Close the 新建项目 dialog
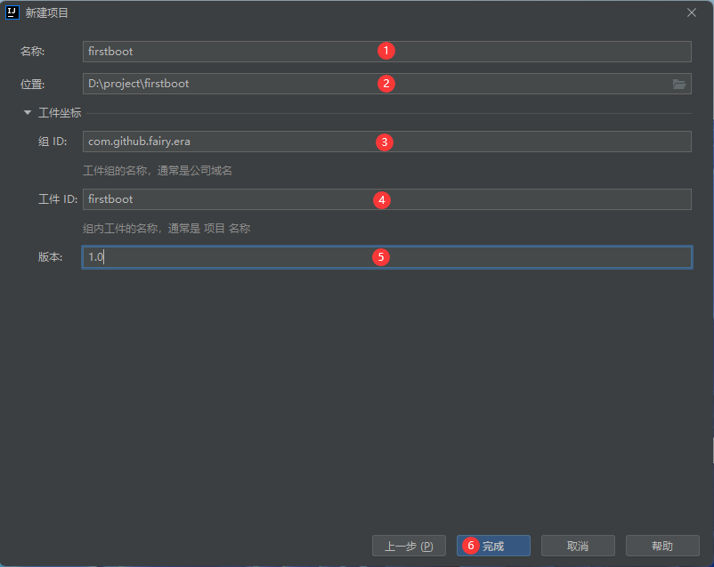Viewport: 714px width, 567px height. tap(692, 12)
